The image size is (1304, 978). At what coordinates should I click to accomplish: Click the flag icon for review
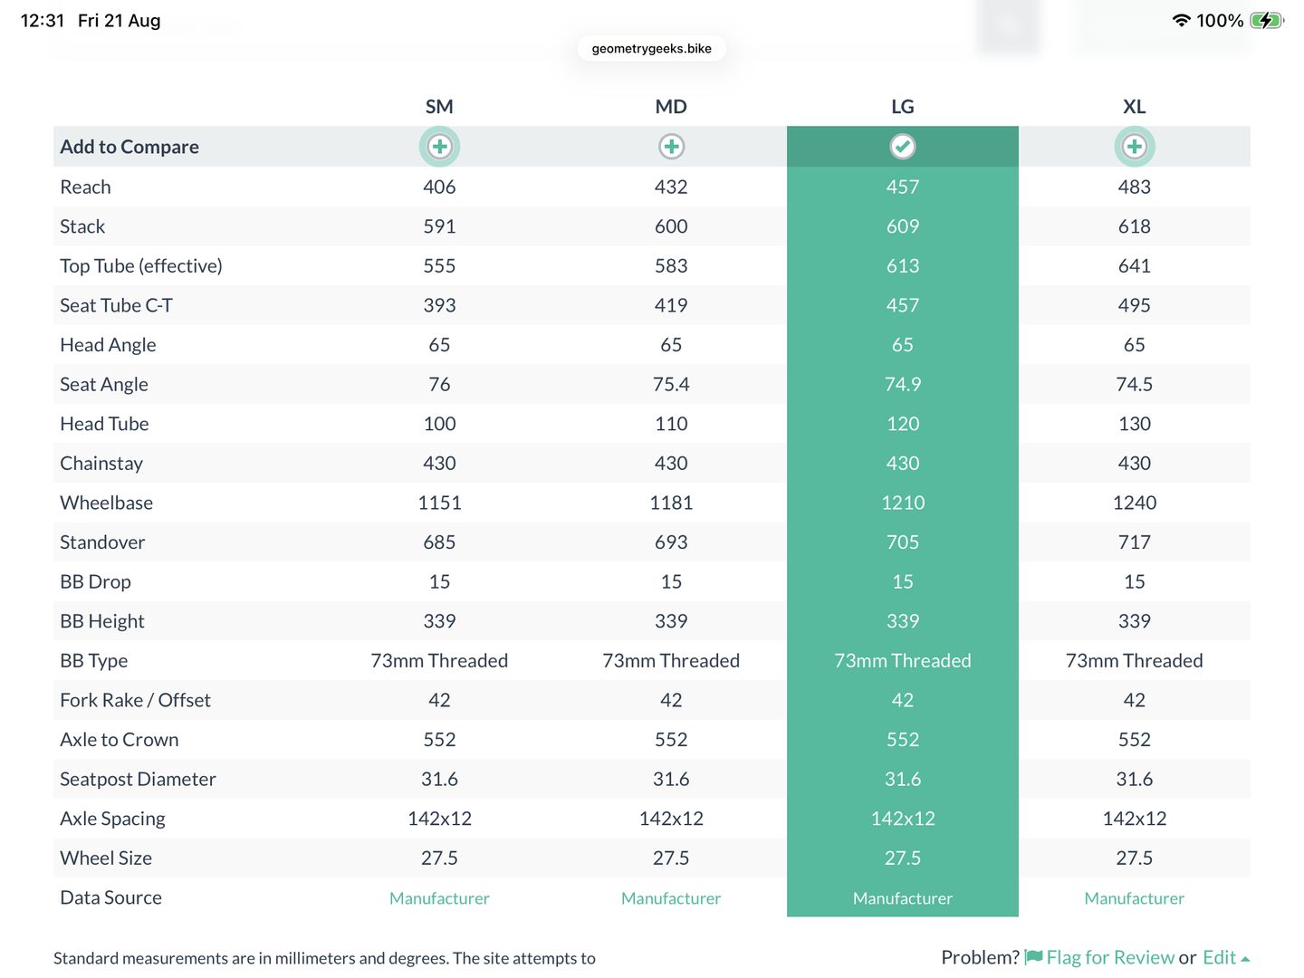pos(1033,957)
